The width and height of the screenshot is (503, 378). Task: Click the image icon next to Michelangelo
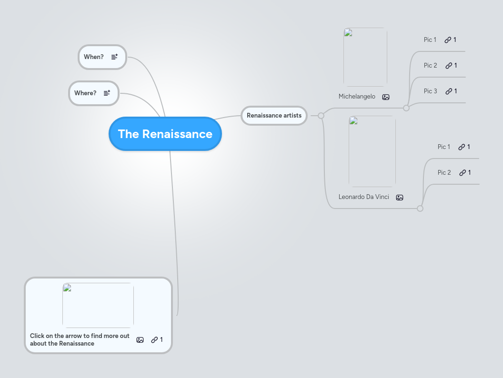[386, 97]
